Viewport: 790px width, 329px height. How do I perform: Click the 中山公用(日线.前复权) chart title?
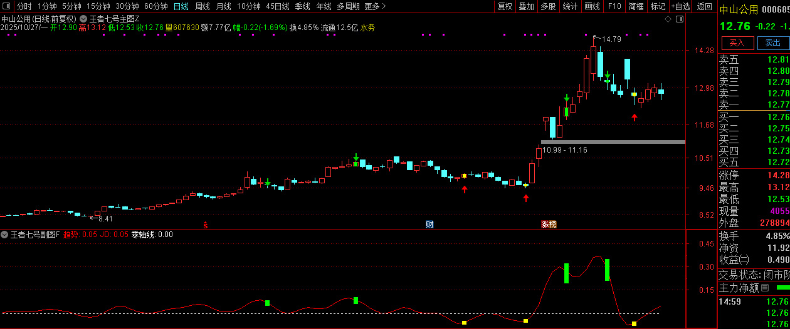tap(39, 19)
